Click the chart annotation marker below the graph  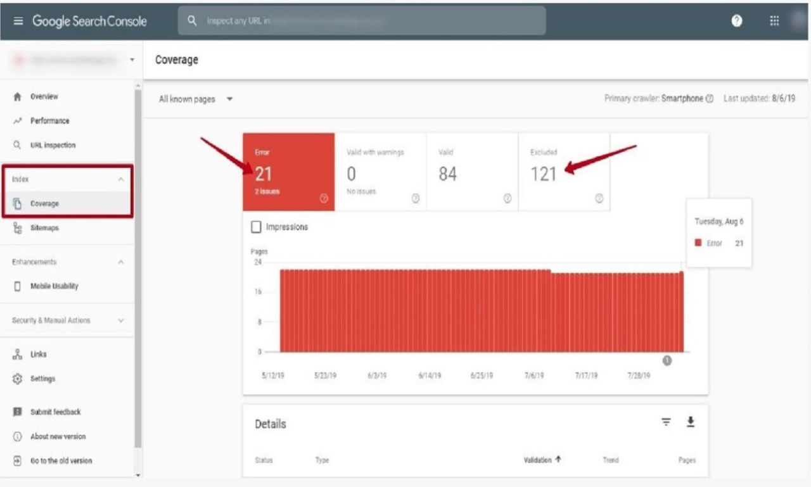pos(667,360)
